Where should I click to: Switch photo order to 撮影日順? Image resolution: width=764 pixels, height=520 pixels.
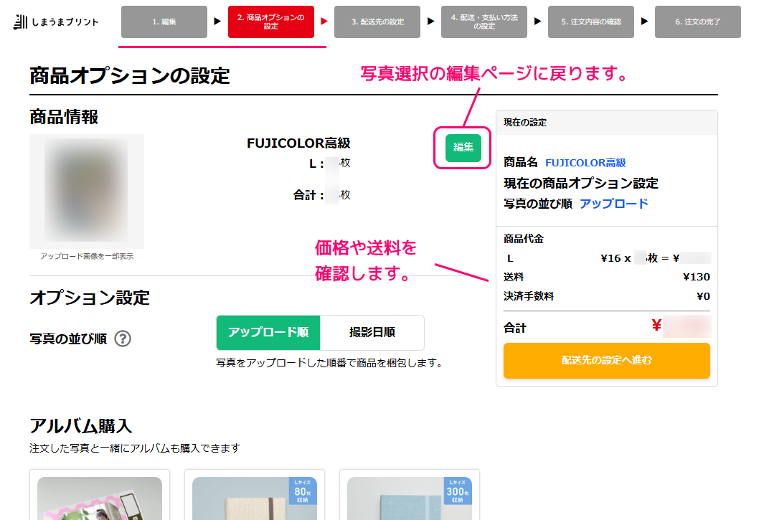[x=372, y=333]
